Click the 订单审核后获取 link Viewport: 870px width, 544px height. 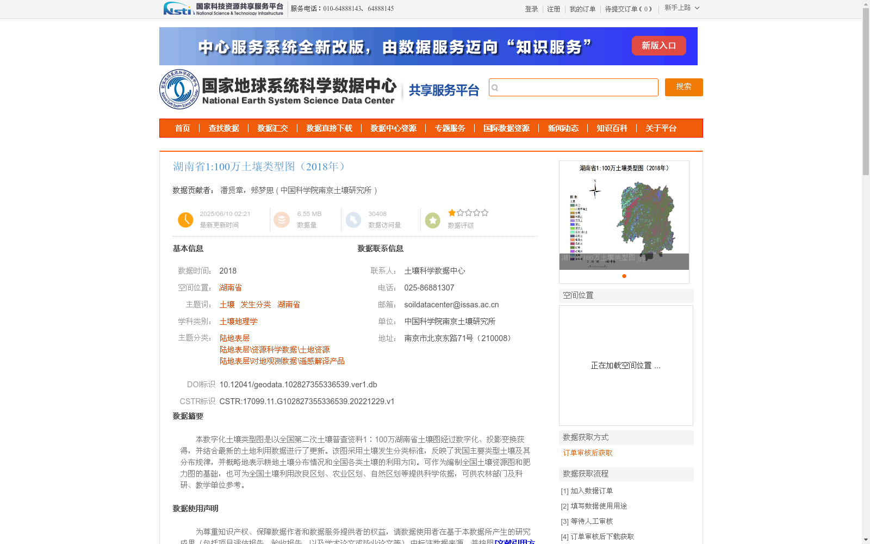588,453
